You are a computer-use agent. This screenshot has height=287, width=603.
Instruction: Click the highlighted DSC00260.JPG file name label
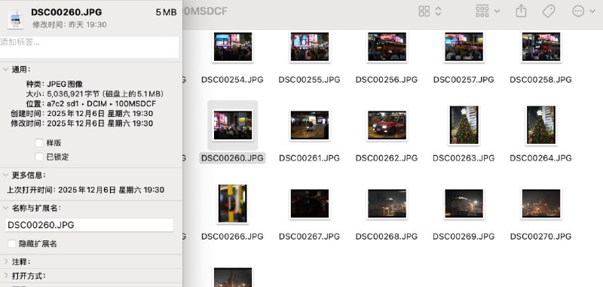point(232,158)
